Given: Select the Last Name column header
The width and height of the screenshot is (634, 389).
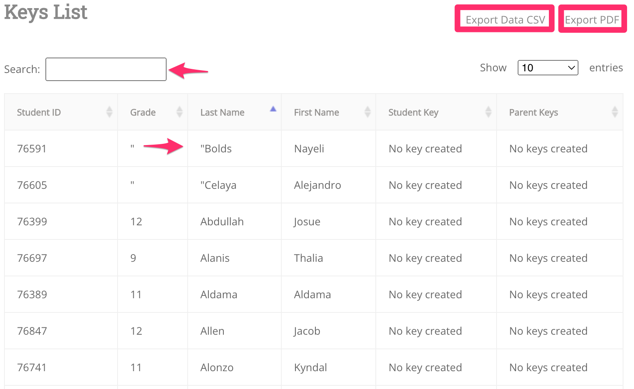Looking at the screenshot, I should [222, 112].
